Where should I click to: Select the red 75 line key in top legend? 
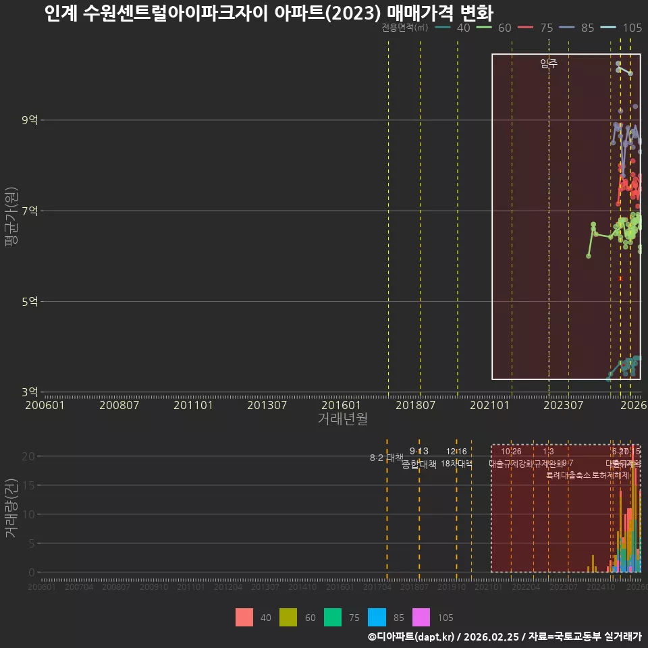[525, 28]
